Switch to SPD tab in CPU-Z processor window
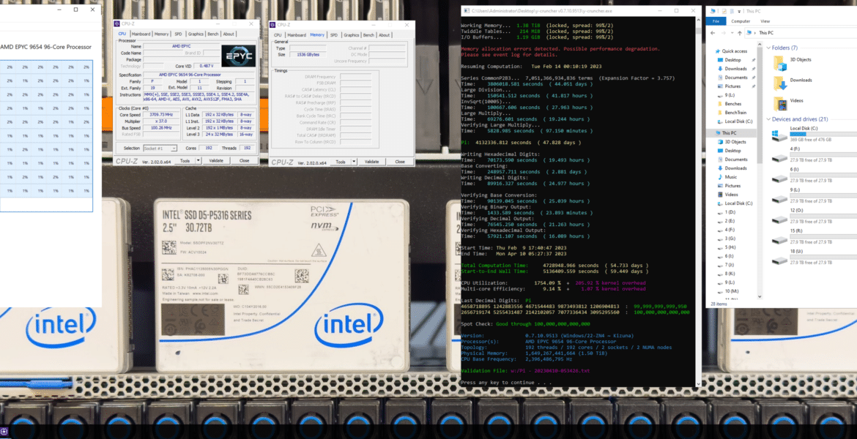This screenshot has width=857, height=439. pyautogui.click(x=178, y=34)
